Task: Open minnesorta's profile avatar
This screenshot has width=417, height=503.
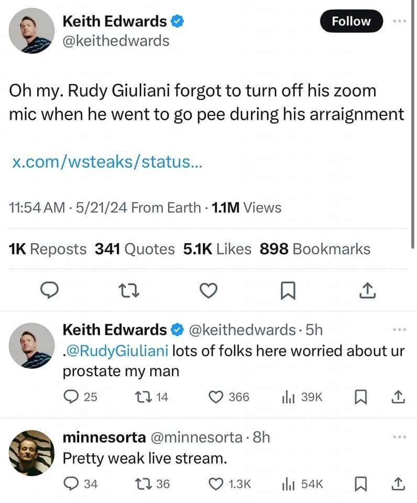Action: coord(32,453)
